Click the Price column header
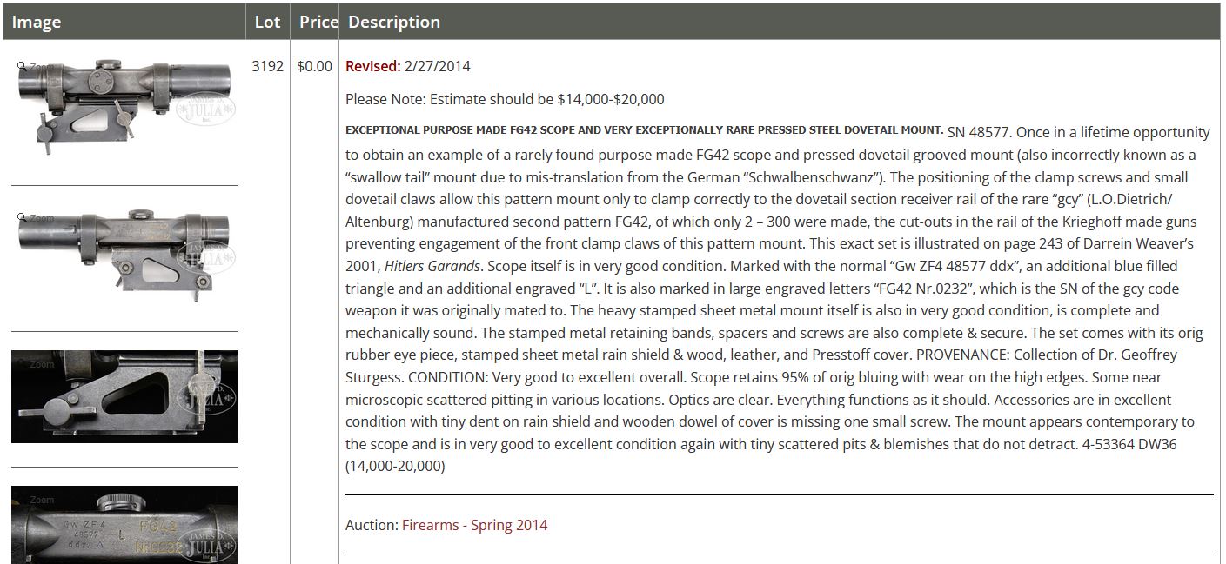The width and height of the screenshot is (1226, 564). (318, 22)
